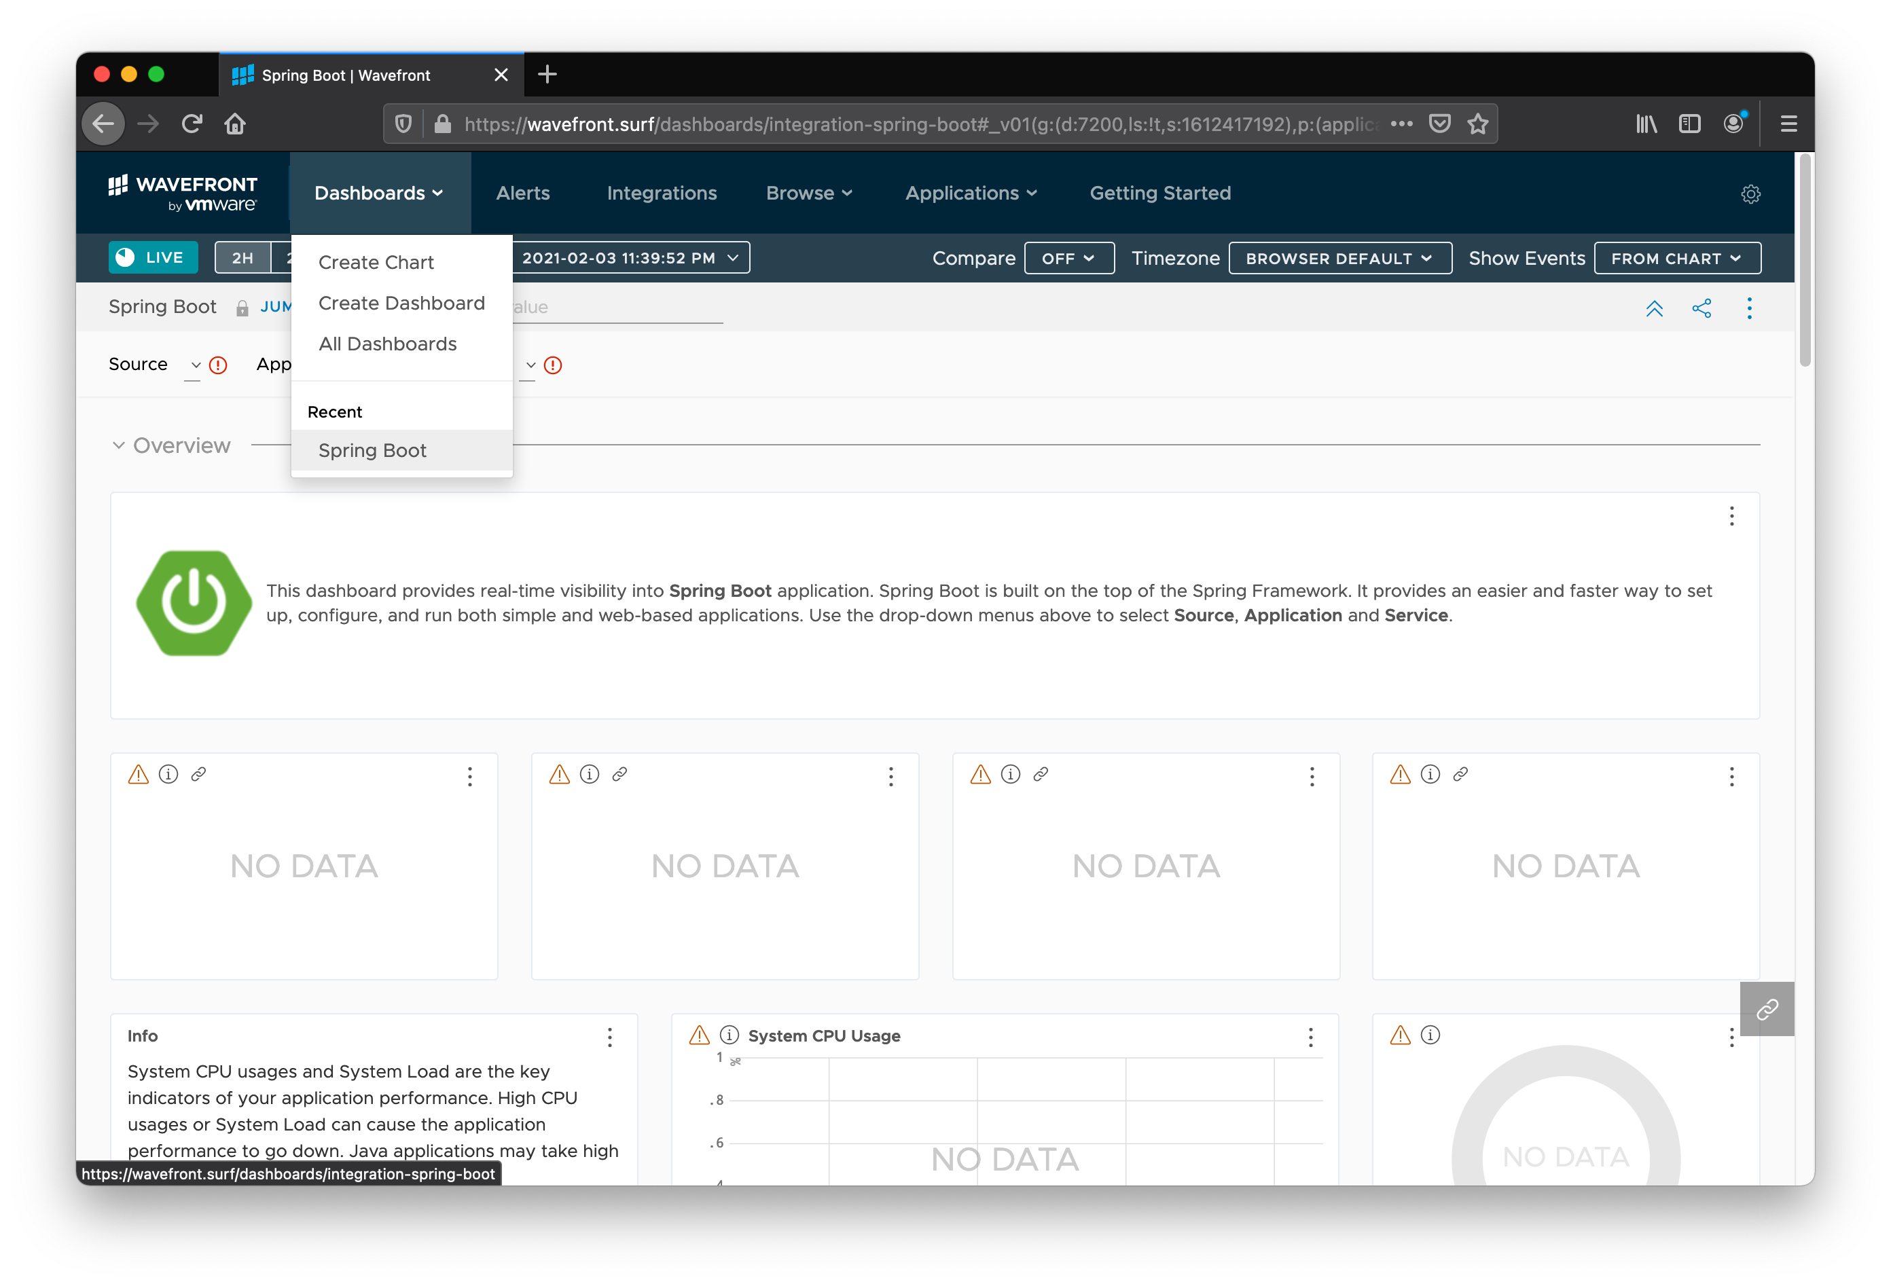This screenshot has width=1891, height=1286.
Task: Select Create Dashboard menu entry
Action: [401, 304]
